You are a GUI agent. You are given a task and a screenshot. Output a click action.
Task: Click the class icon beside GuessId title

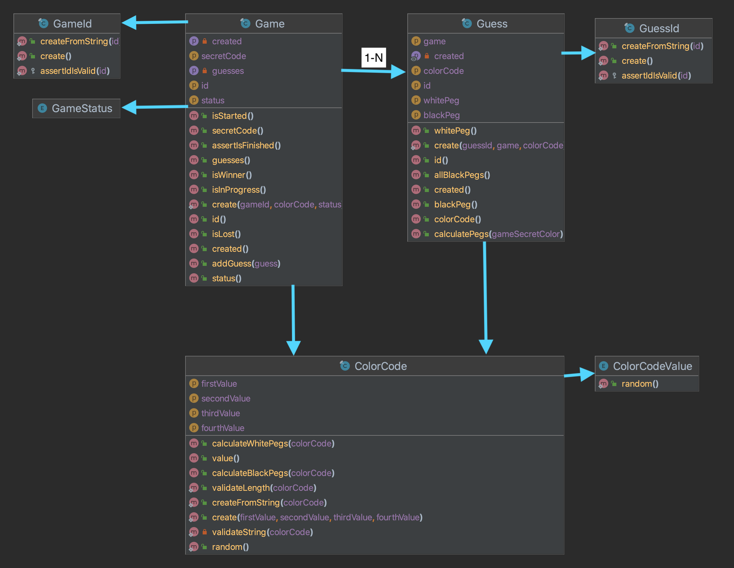tap(629, 28)
